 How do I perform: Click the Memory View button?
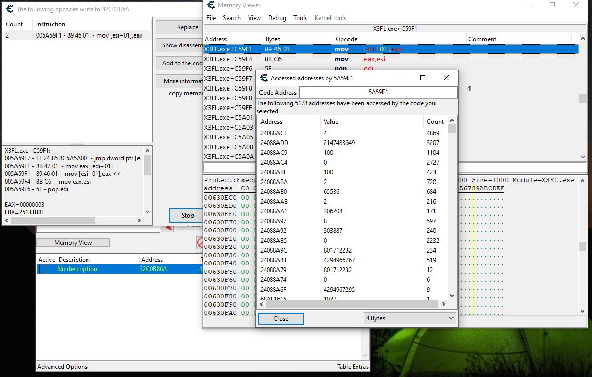[73, 243]
